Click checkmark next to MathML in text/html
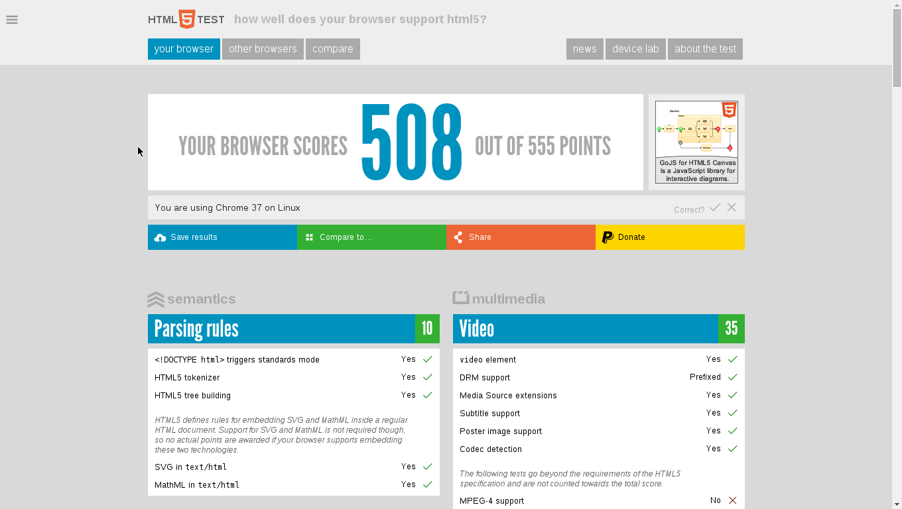Viewport: 902px width, 509px height. pyautogui.click(x=428, y=484)
